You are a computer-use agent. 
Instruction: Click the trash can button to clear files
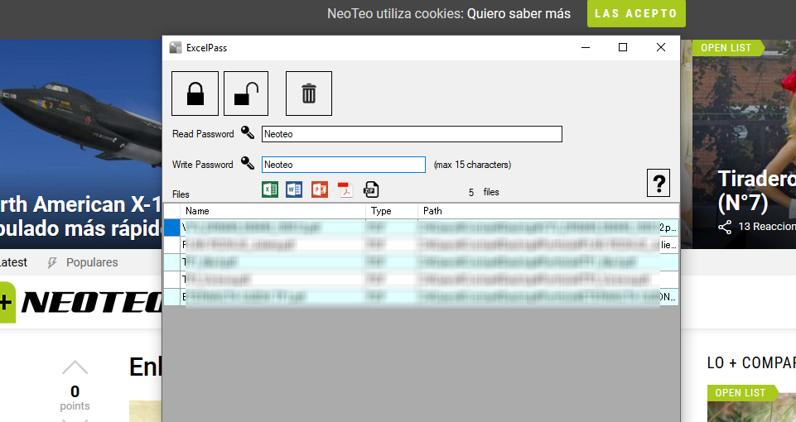click(x=309, y=94)
